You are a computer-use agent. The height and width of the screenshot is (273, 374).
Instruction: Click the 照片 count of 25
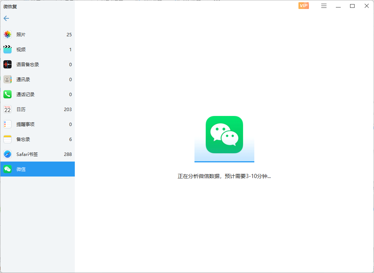pos(69,34)
